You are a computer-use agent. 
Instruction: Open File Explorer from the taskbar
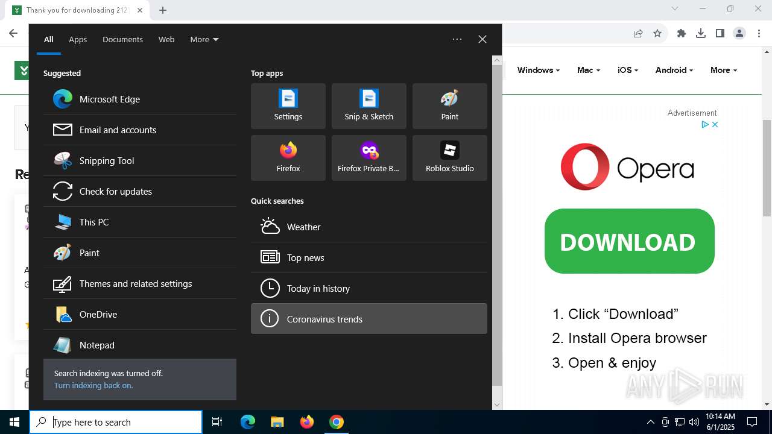277,422
